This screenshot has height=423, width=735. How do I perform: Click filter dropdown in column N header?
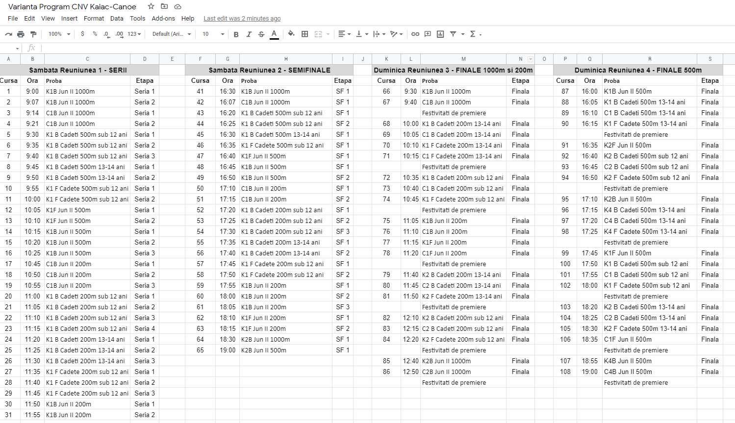tap(531, 59)
